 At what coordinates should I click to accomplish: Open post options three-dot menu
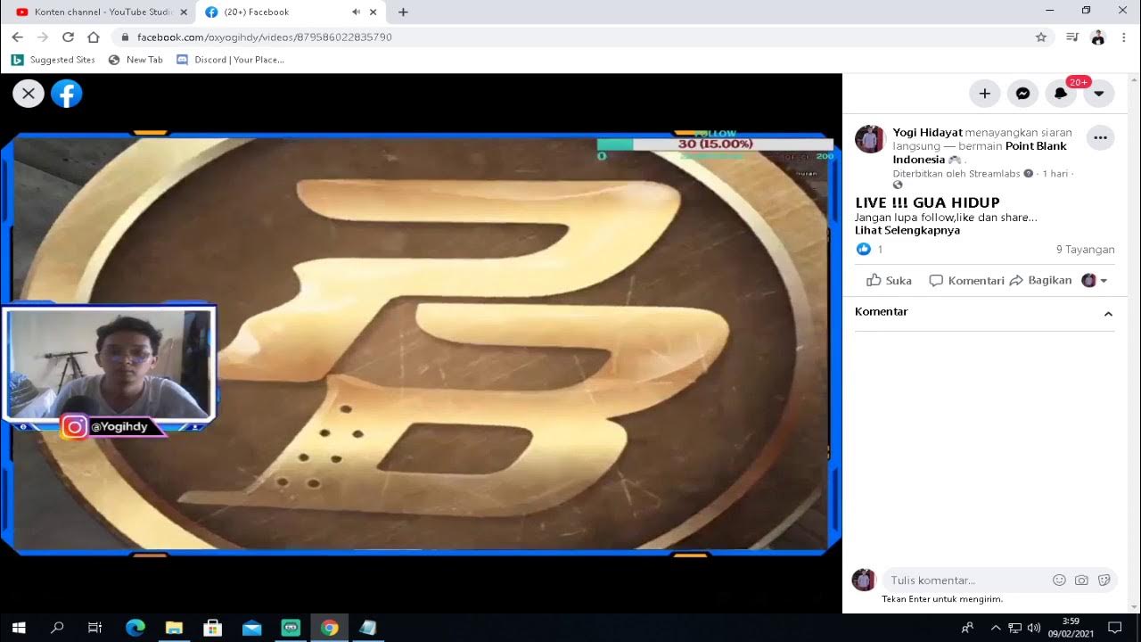(1101, 138)
